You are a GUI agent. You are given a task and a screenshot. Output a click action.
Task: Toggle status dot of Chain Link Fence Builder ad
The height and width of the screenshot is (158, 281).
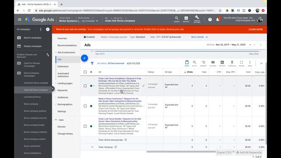point(91,126)
